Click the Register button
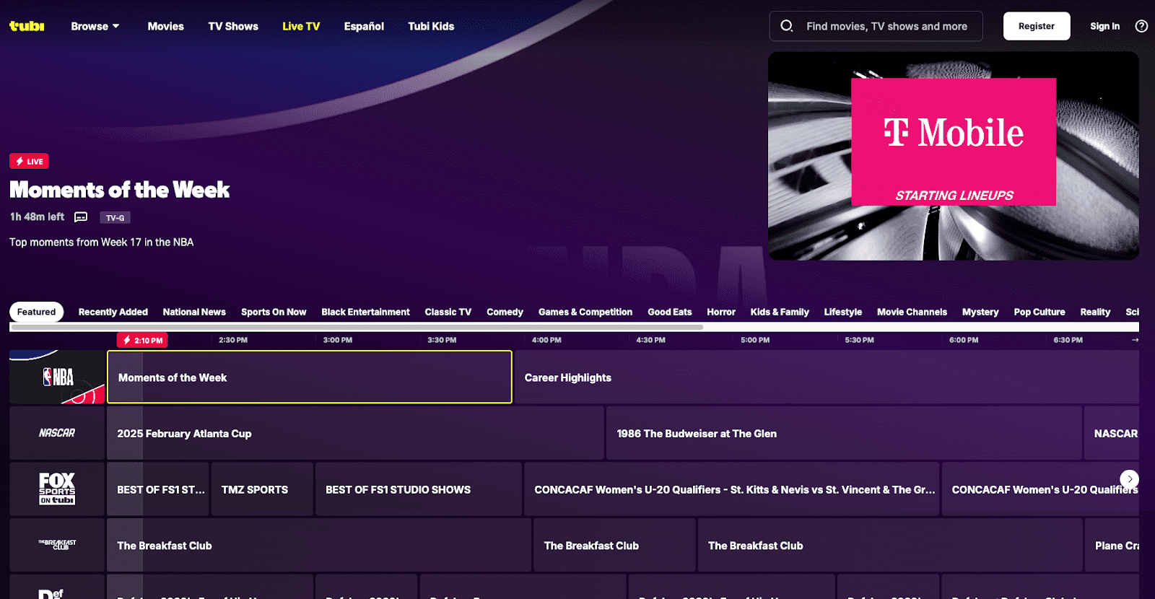Image resolution: width=1155 pixels, height=599 pixels. 1036,26
